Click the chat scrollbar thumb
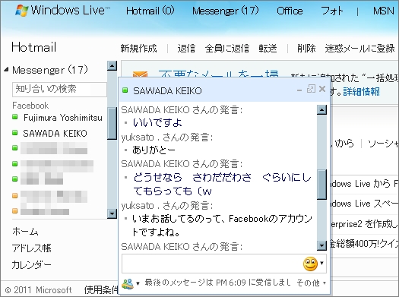Image resolution: width=399 pixels, height=297 pixels. [322, 185]
